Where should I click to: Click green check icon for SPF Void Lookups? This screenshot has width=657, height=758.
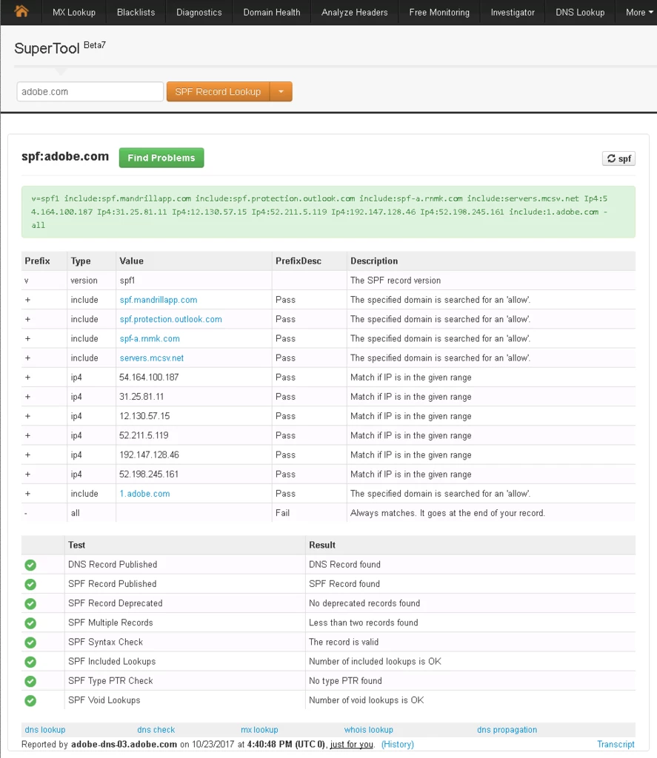(30, 700)
